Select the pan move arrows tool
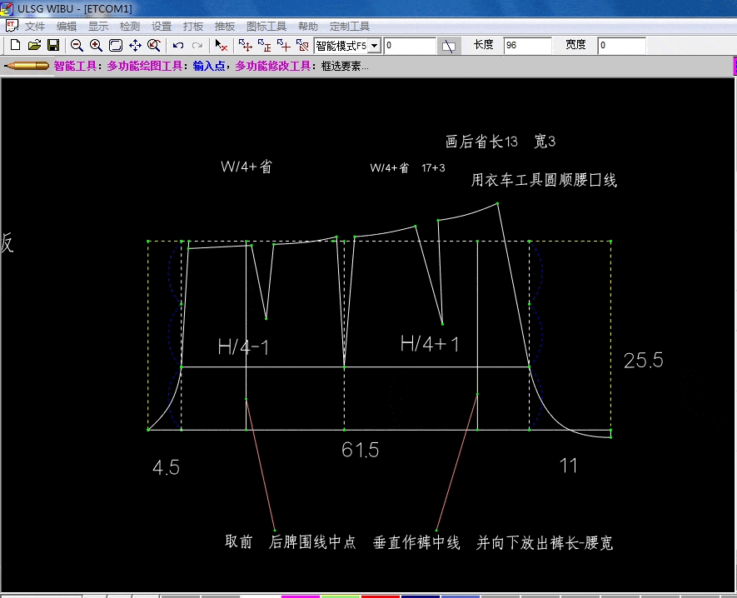 click(x=135, y=45)
